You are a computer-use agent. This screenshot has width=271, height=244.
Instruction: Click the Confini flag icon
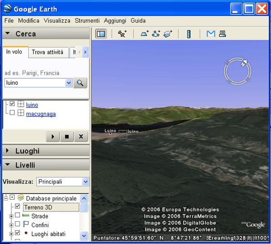pyautogui.click(x=26, y=224)
